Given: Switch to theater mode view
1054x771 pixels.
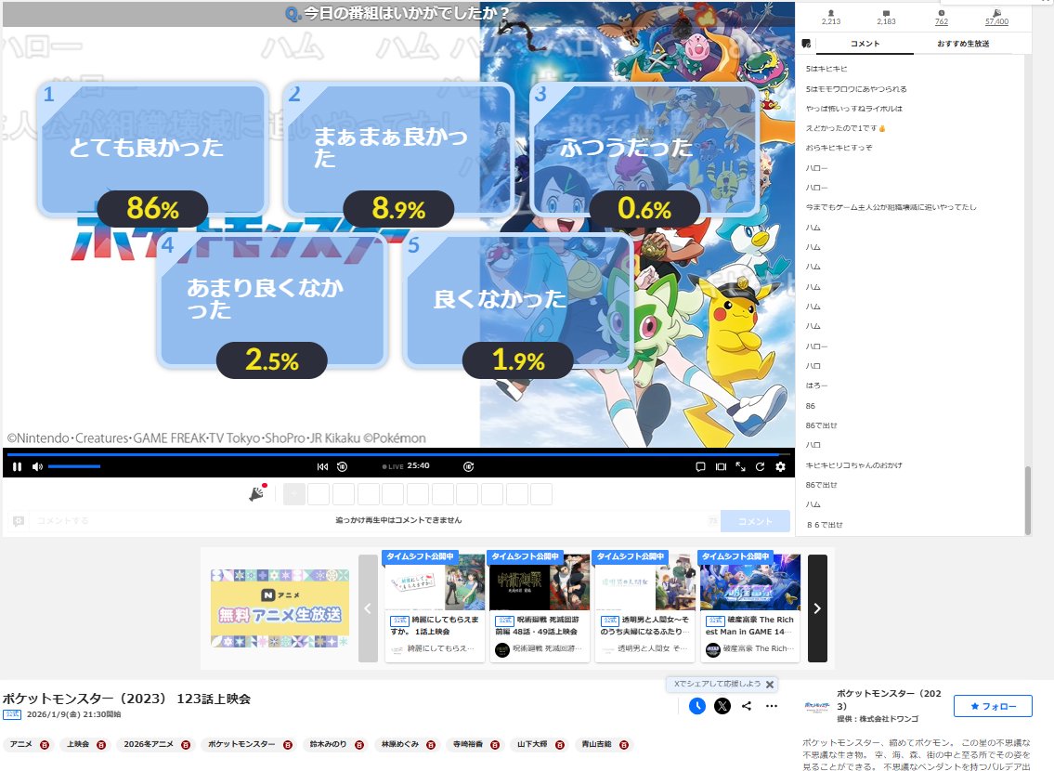Looking at the screenshot, I should [x=721, y=466].
